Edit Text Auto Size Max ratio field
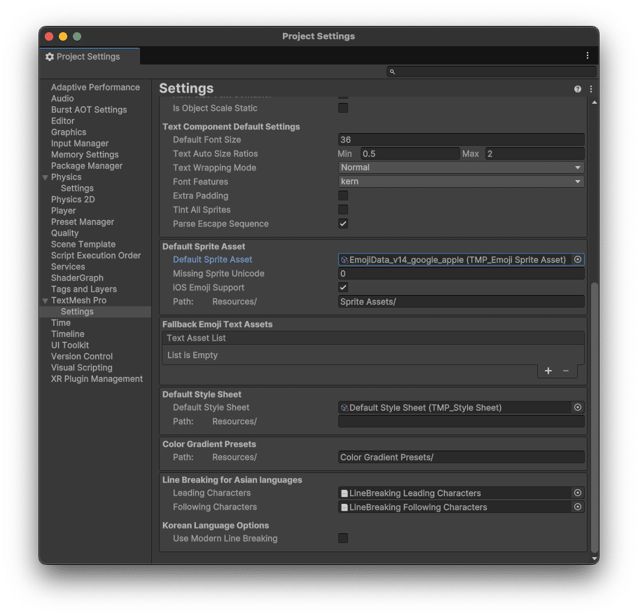638x616 pixels. [534, 153]
